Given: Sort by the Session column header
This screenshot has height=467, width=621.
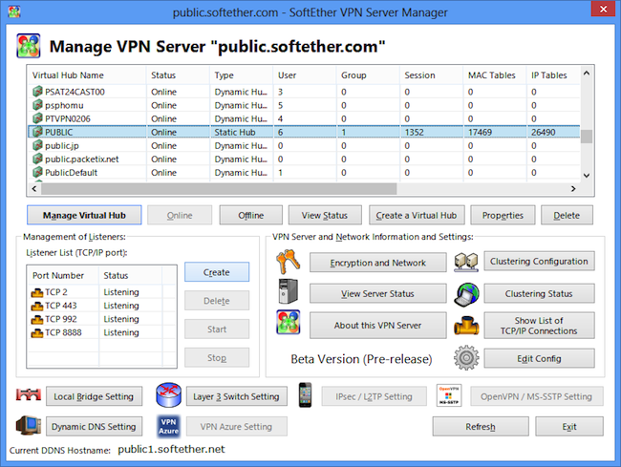Looking at the screenshot, I should [431, 75].
